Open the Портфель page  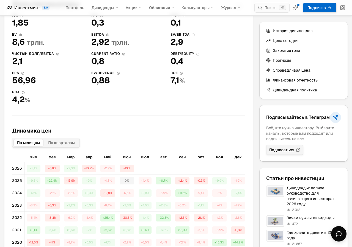(75, 8)
